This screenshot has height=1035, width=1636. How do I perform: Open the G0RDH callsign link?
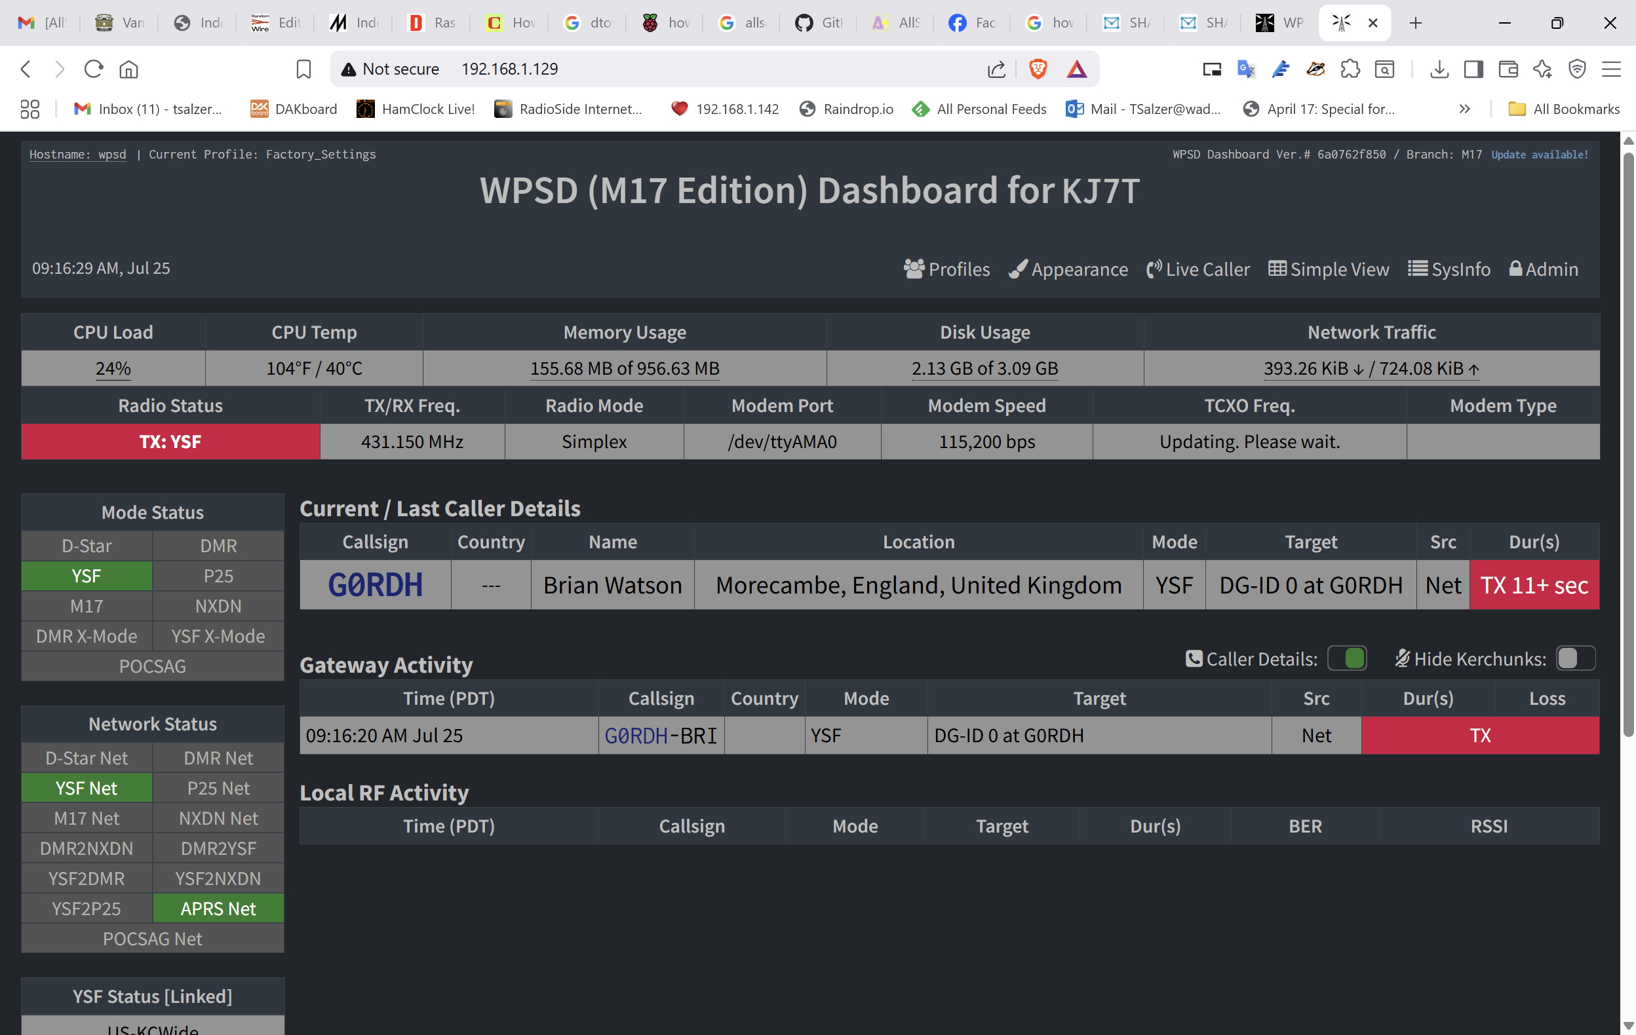(374, 585)
